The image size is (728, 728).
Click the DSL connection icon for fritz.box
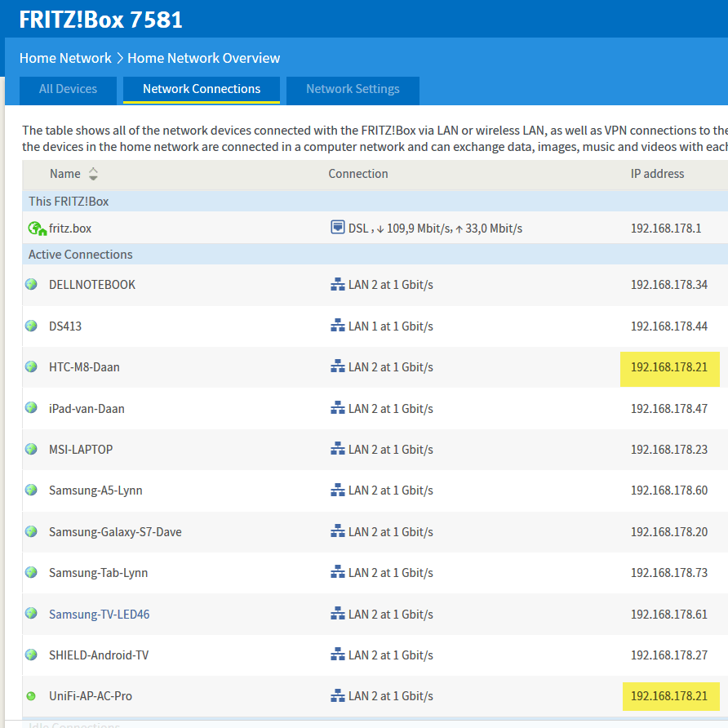pyautogui.click(x=337, y=228)
